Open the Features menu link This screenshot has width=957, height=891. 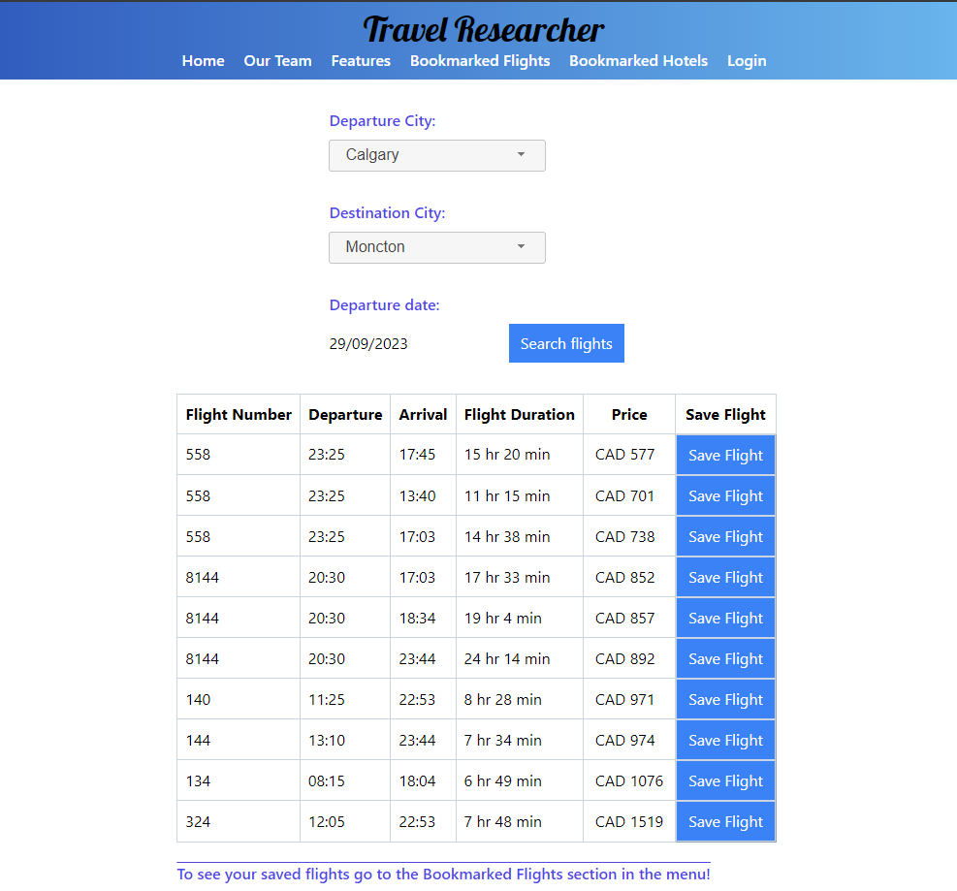(361, 61)
